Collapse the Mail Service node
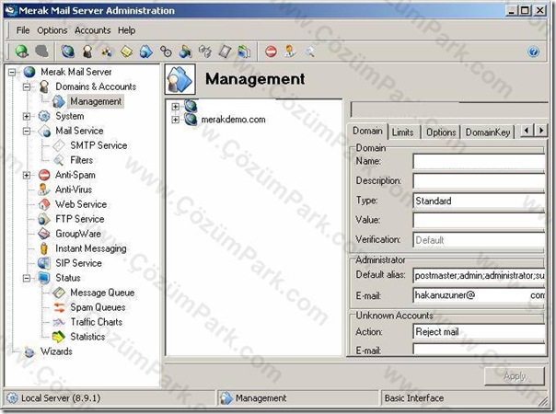Viewport: 556px width, 414px height. click(x=27, y=131)
